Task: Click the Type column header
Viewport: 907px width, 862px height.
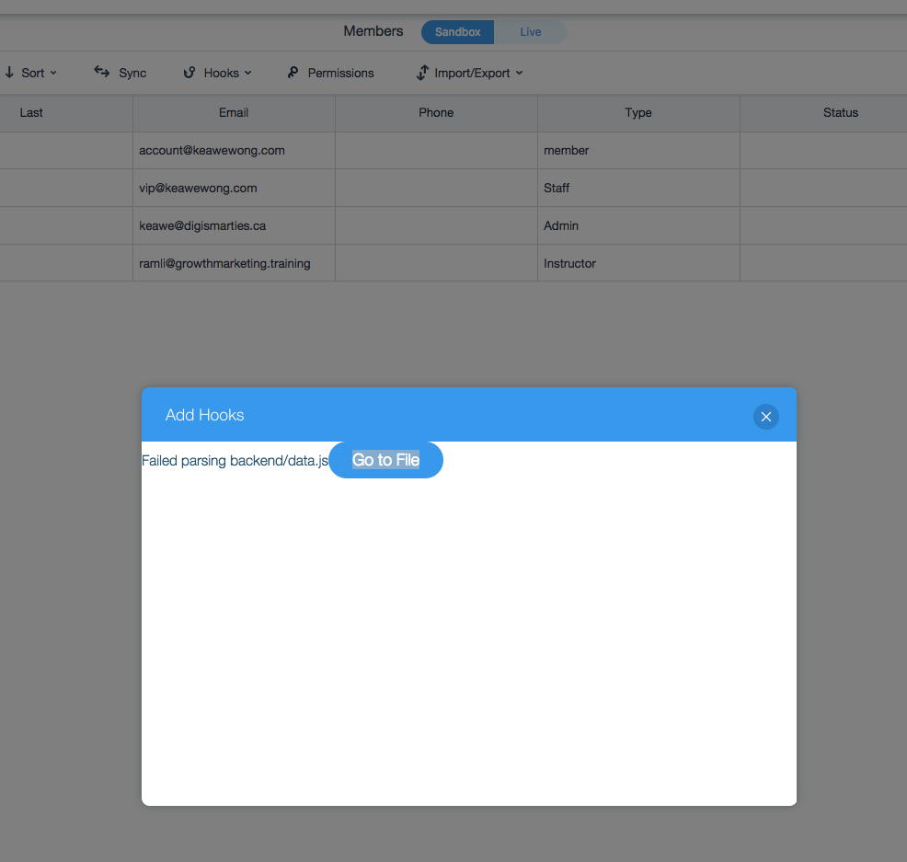Action: coord(638,113)
